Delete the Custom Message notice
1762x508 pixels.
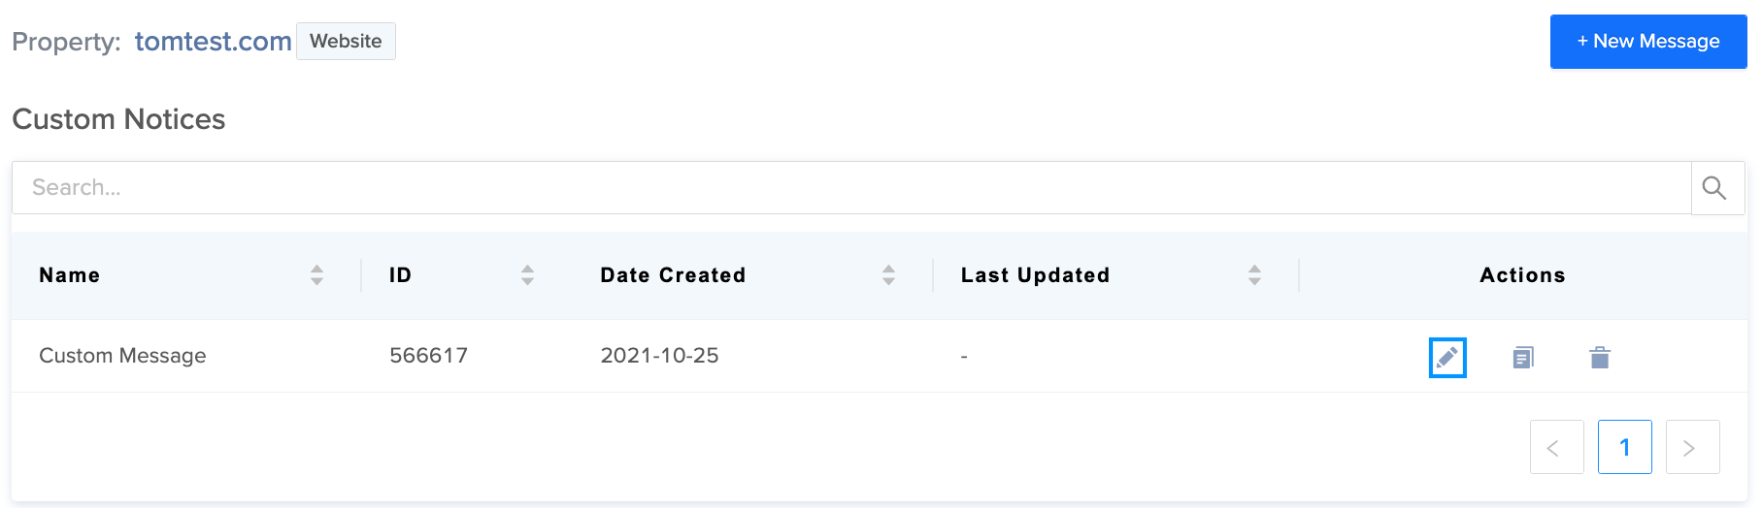click(1600, 358)
